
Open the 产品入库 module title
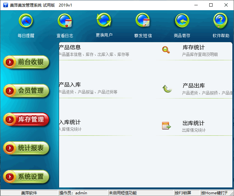[70, 85]
